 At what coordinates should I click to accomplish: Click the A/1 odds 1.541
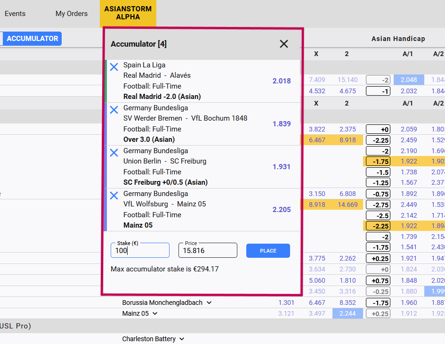[x=409, y=247]
